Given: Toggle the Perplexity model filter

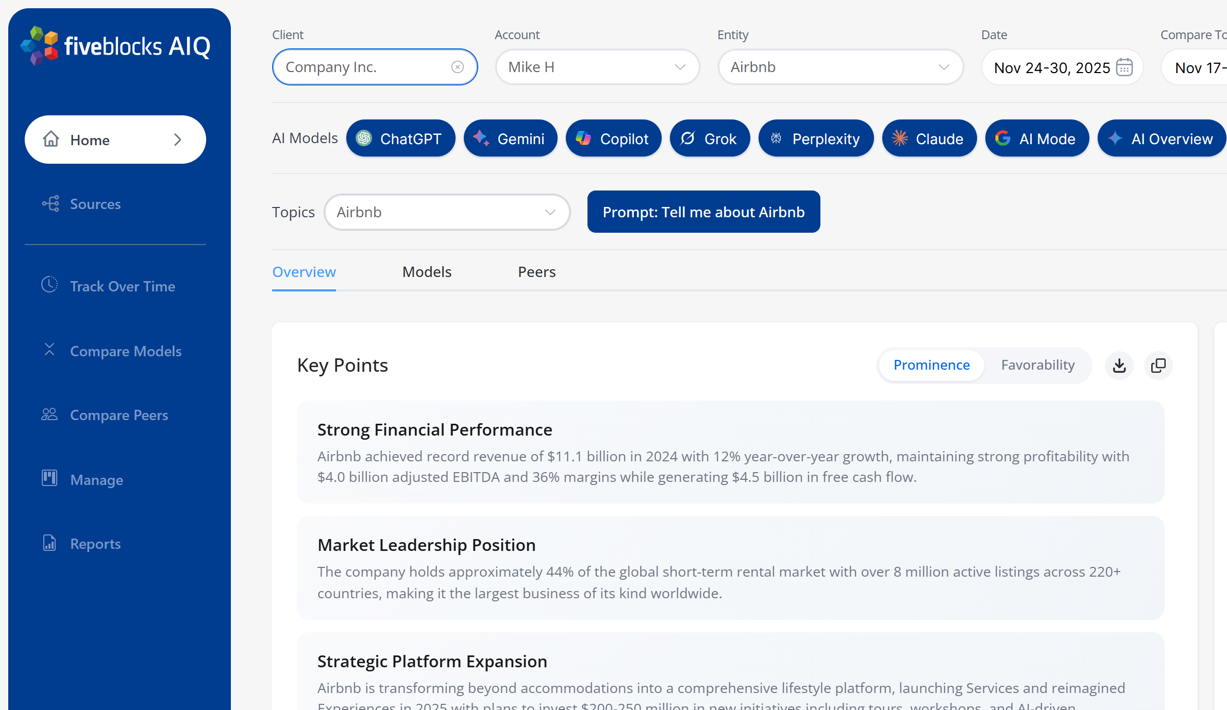Looking at the screenshot, I should pyautogui.click(x=816, y=138).
